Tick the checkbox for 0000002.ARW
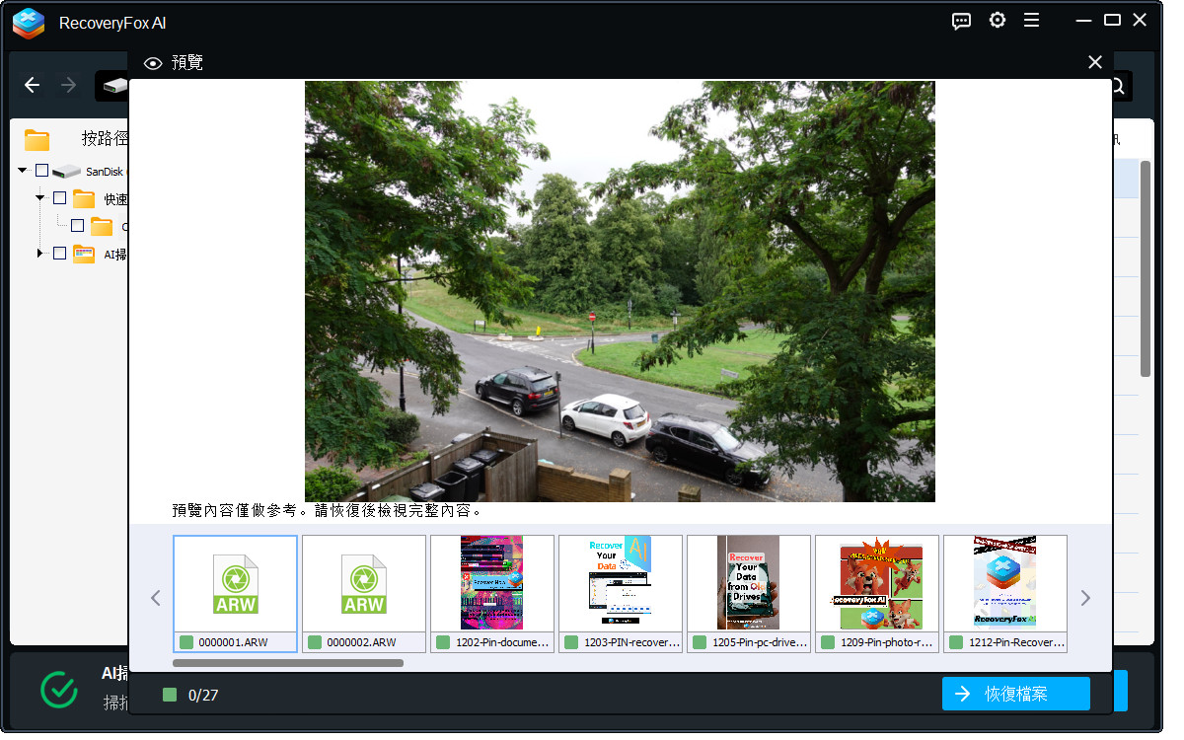This screenshot has width=1184, height=740. (315, 642)
